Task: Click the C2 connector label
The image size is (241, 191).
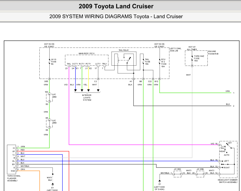Action: [x=95, y=81]
